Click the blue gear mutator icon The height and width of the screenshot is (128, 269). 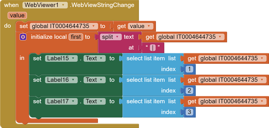click(23, 37)
